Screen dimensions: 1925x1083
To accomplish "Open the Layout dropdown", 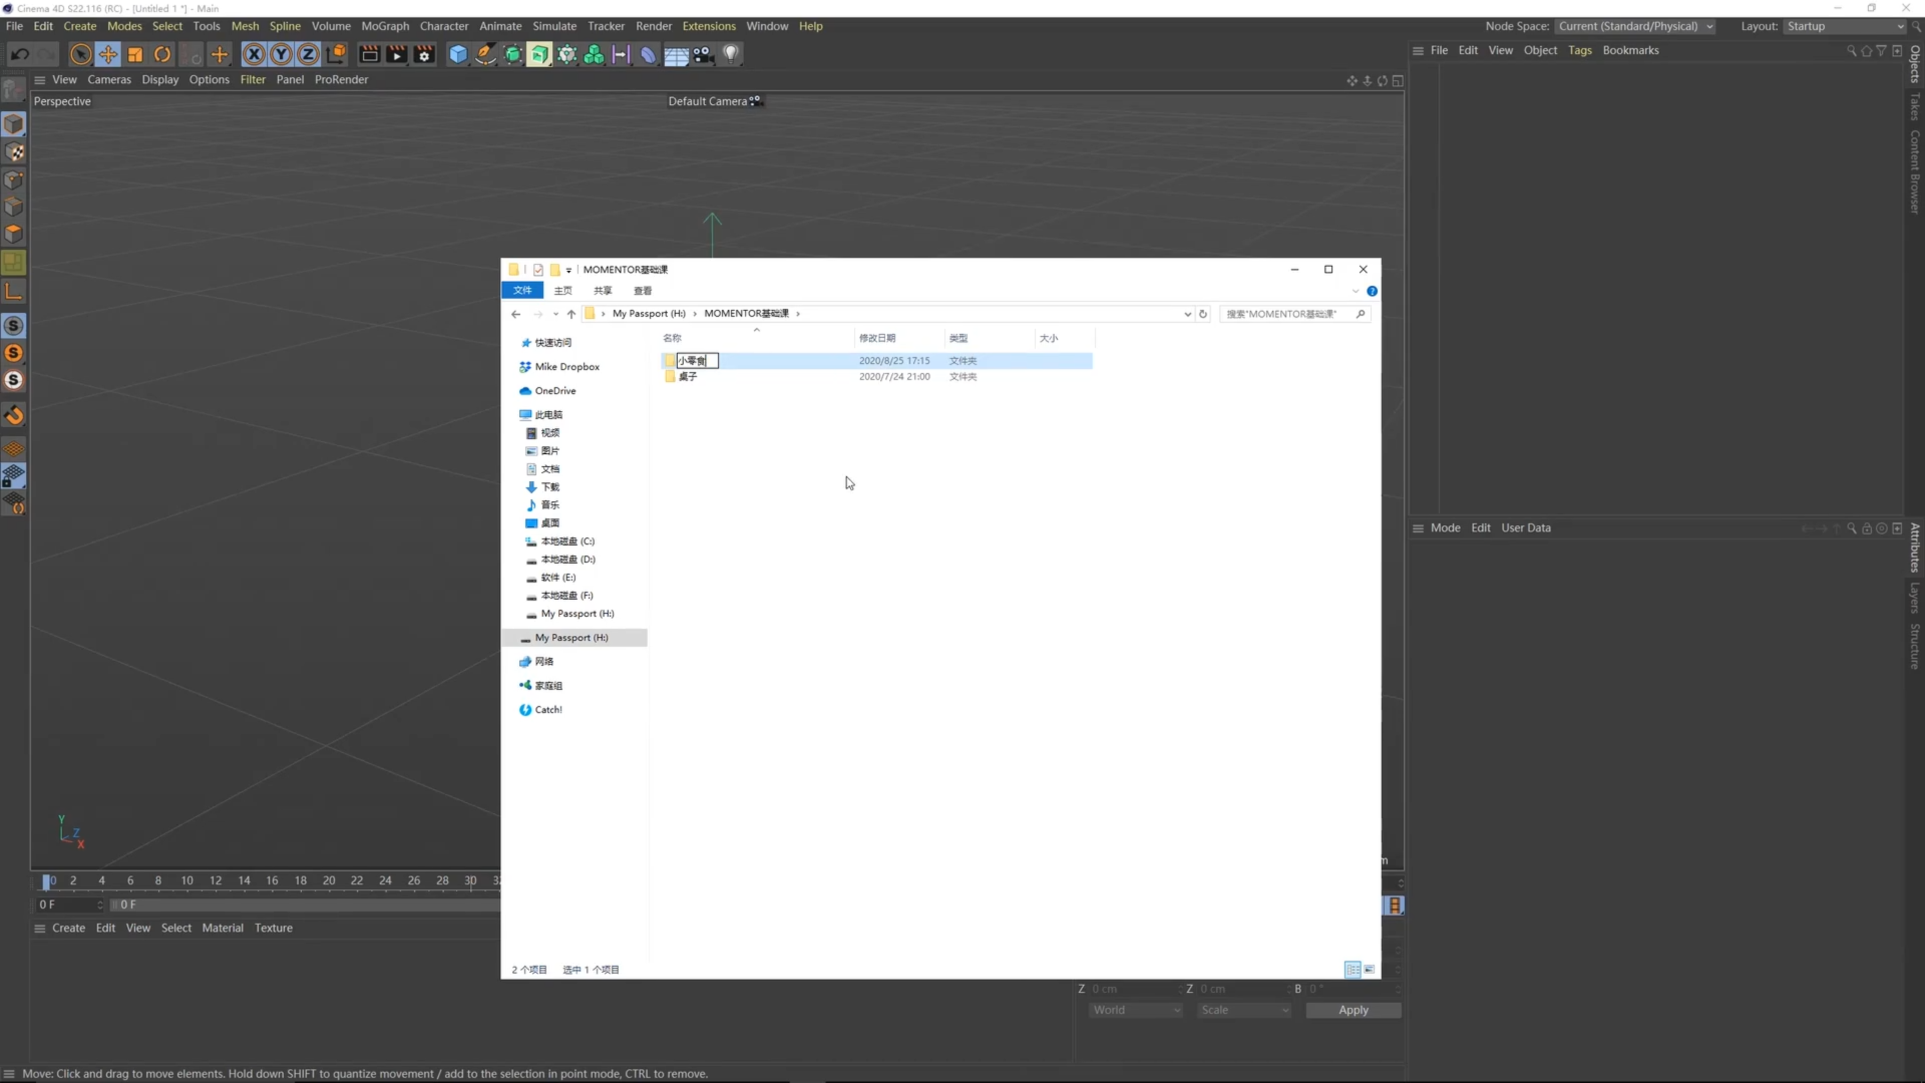I will (x=1844, y=26).
